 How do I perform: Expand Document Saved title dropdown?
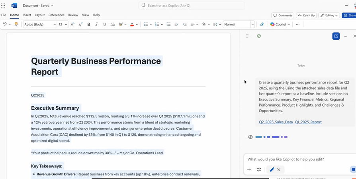tap(52, 6)
